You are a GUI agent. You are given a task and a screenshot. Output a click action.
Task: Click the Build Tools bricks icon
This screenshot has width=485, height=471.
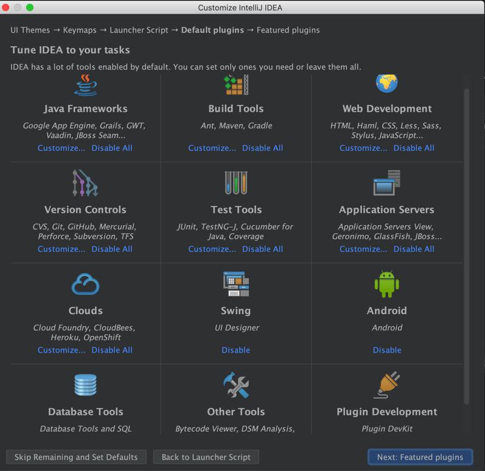click(x=236, y=85)
